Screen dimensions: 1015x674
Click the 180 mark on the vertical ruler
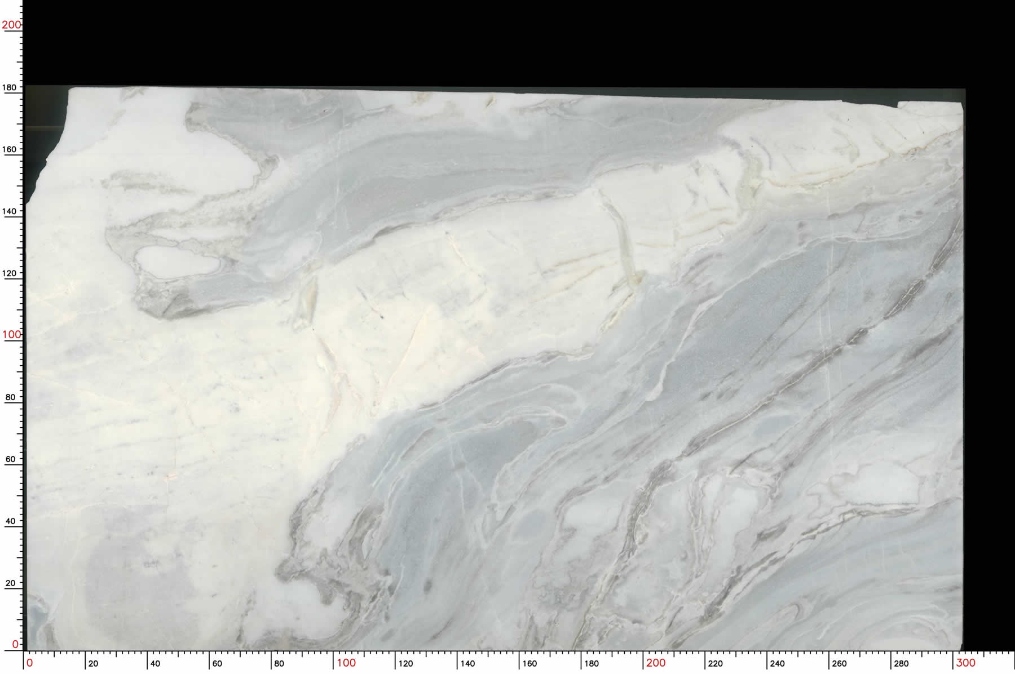[x=10, y=88]
